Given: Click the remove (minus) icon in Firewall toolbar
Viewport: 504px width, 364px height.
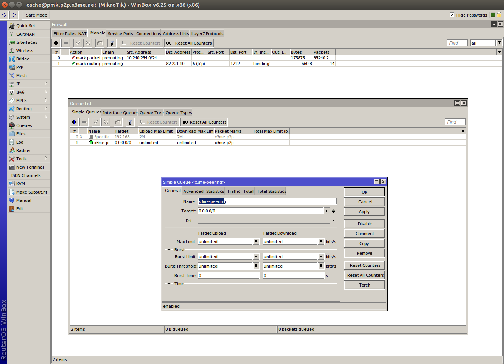Looking at the screenshot, I should (66, 43).
